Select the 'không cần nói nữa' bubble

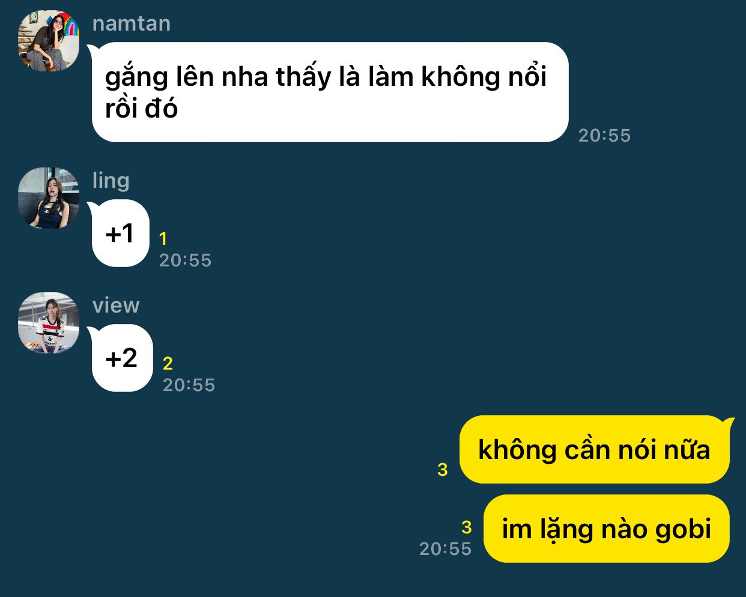596,449
